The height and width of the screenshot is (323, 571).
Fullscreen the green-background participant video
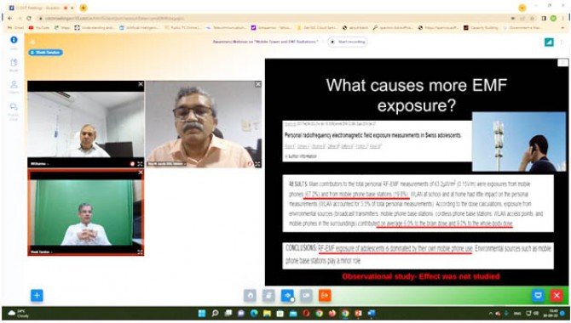(141, 252)
